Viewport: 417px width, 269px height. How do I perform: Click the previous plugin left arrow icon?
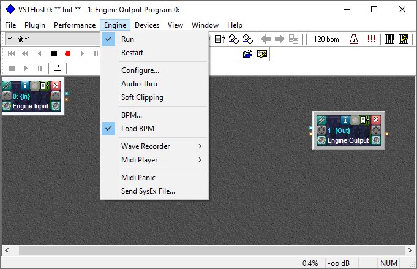(x=266, y=39)
